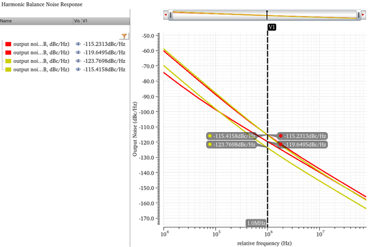Click the yellow dot on -115.4158dBc/Hz marker label
Viewport: 372px width, 247px height.
pos(210,136)
